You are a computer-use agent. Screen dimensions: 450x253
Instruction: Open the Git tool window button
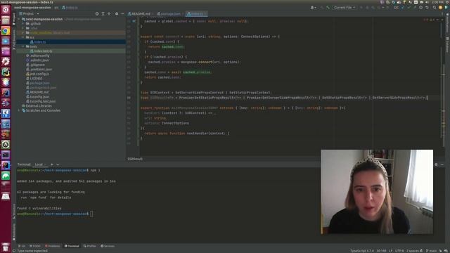coord(22,246)
